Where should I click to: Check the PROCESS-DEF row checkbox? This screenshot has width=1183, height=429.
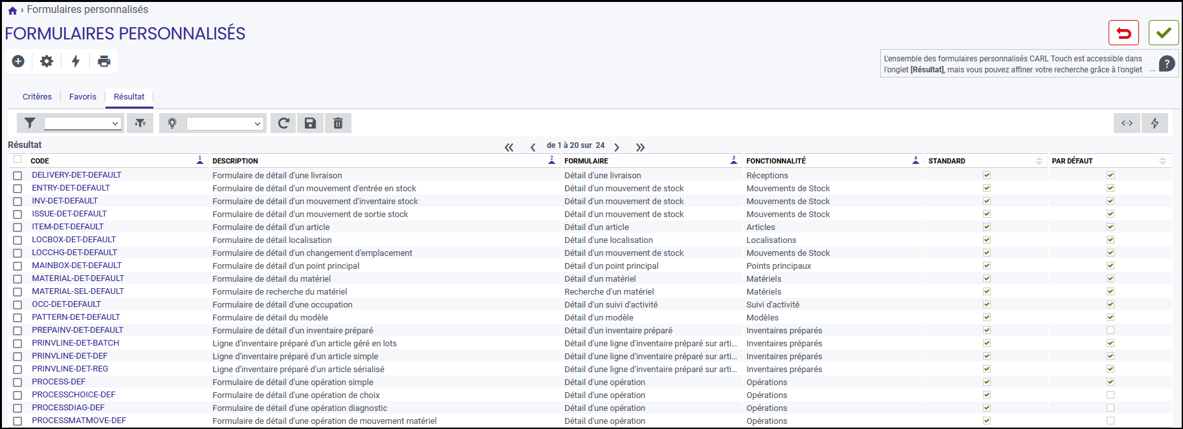[x=17, y=382]
